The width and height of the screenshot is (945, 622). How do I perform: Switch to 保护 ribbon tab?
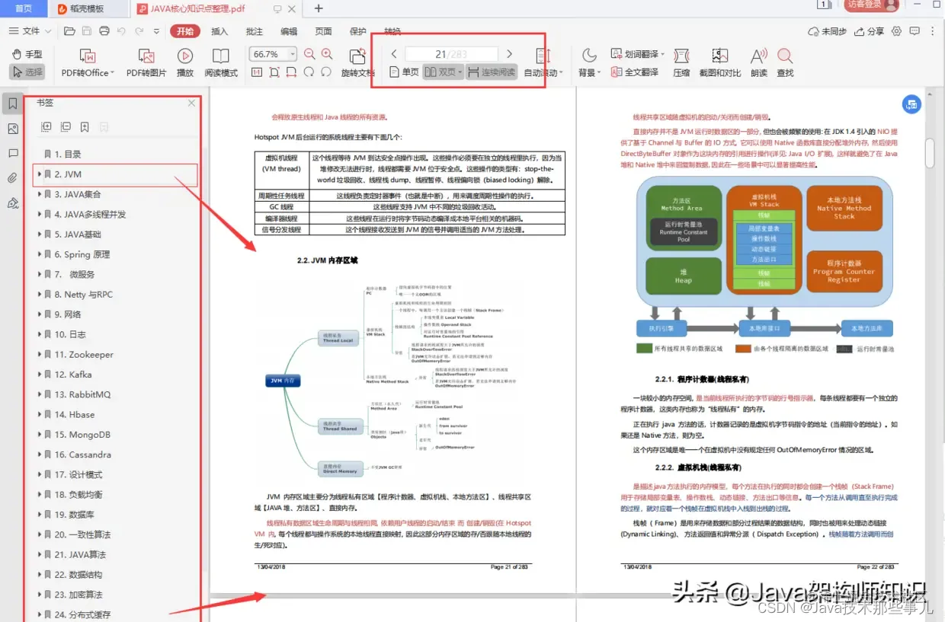357,31
